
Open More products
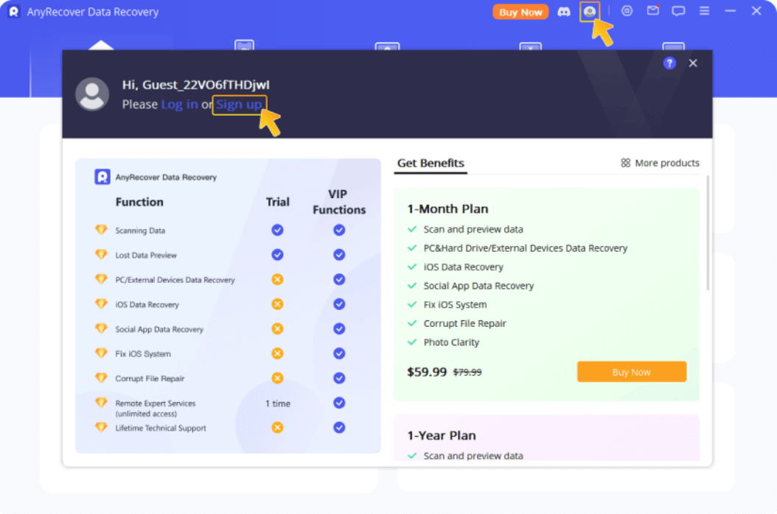tap(660, 163)
